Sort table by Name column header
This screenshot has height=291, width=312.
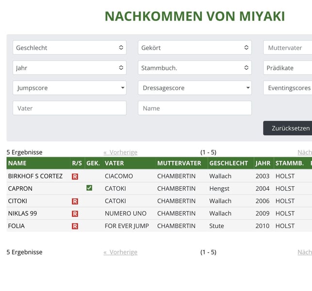pyautogui.click(x=17, y=163)
